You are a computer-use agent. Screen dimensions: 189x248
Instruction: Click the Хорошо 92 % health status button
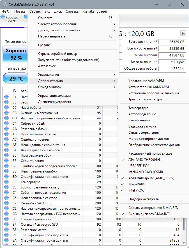pos(16,54)
